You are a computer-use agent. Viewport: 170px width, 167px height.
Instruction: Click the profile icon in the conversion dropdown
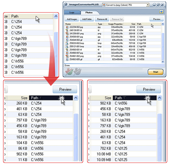(104, 5)
